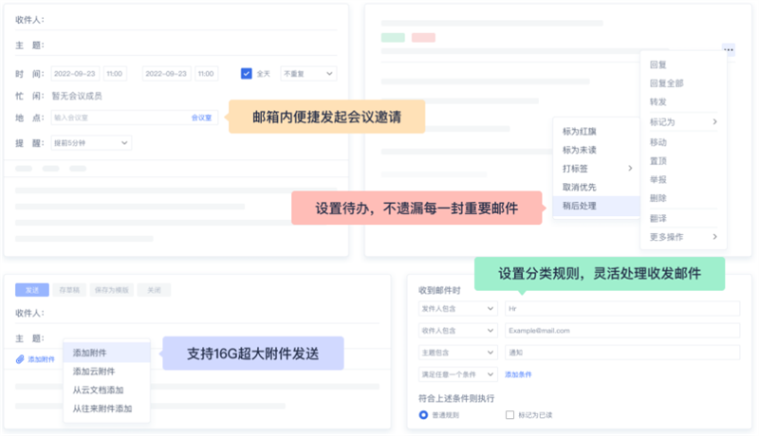Expand the 打标签 submenu arrow
This screenshot has height=436, width=759.
tap(630, 168)
